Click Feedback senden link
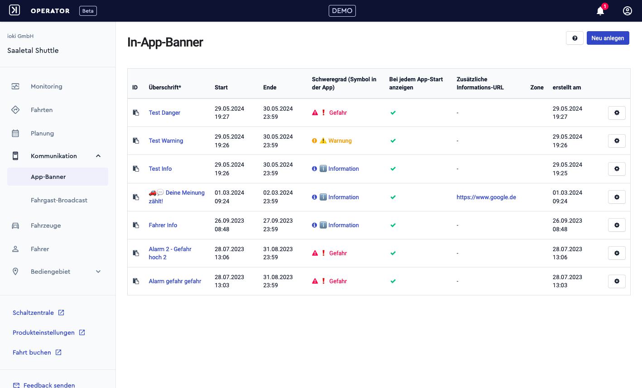Image resolution: width=642 pixels, height=388 pixels. point(44,385)
